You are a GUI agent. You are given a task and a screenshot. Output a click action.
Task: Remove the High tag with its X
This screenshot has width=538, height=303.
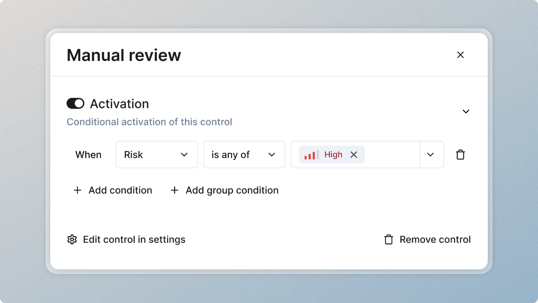pyautogui.click(x=354, y=154)
